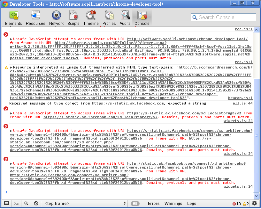This screenshot has width=261, height=209.
Task: Open the all.js:44 source link
Action: pyautogui.click(x=242, y=104)
